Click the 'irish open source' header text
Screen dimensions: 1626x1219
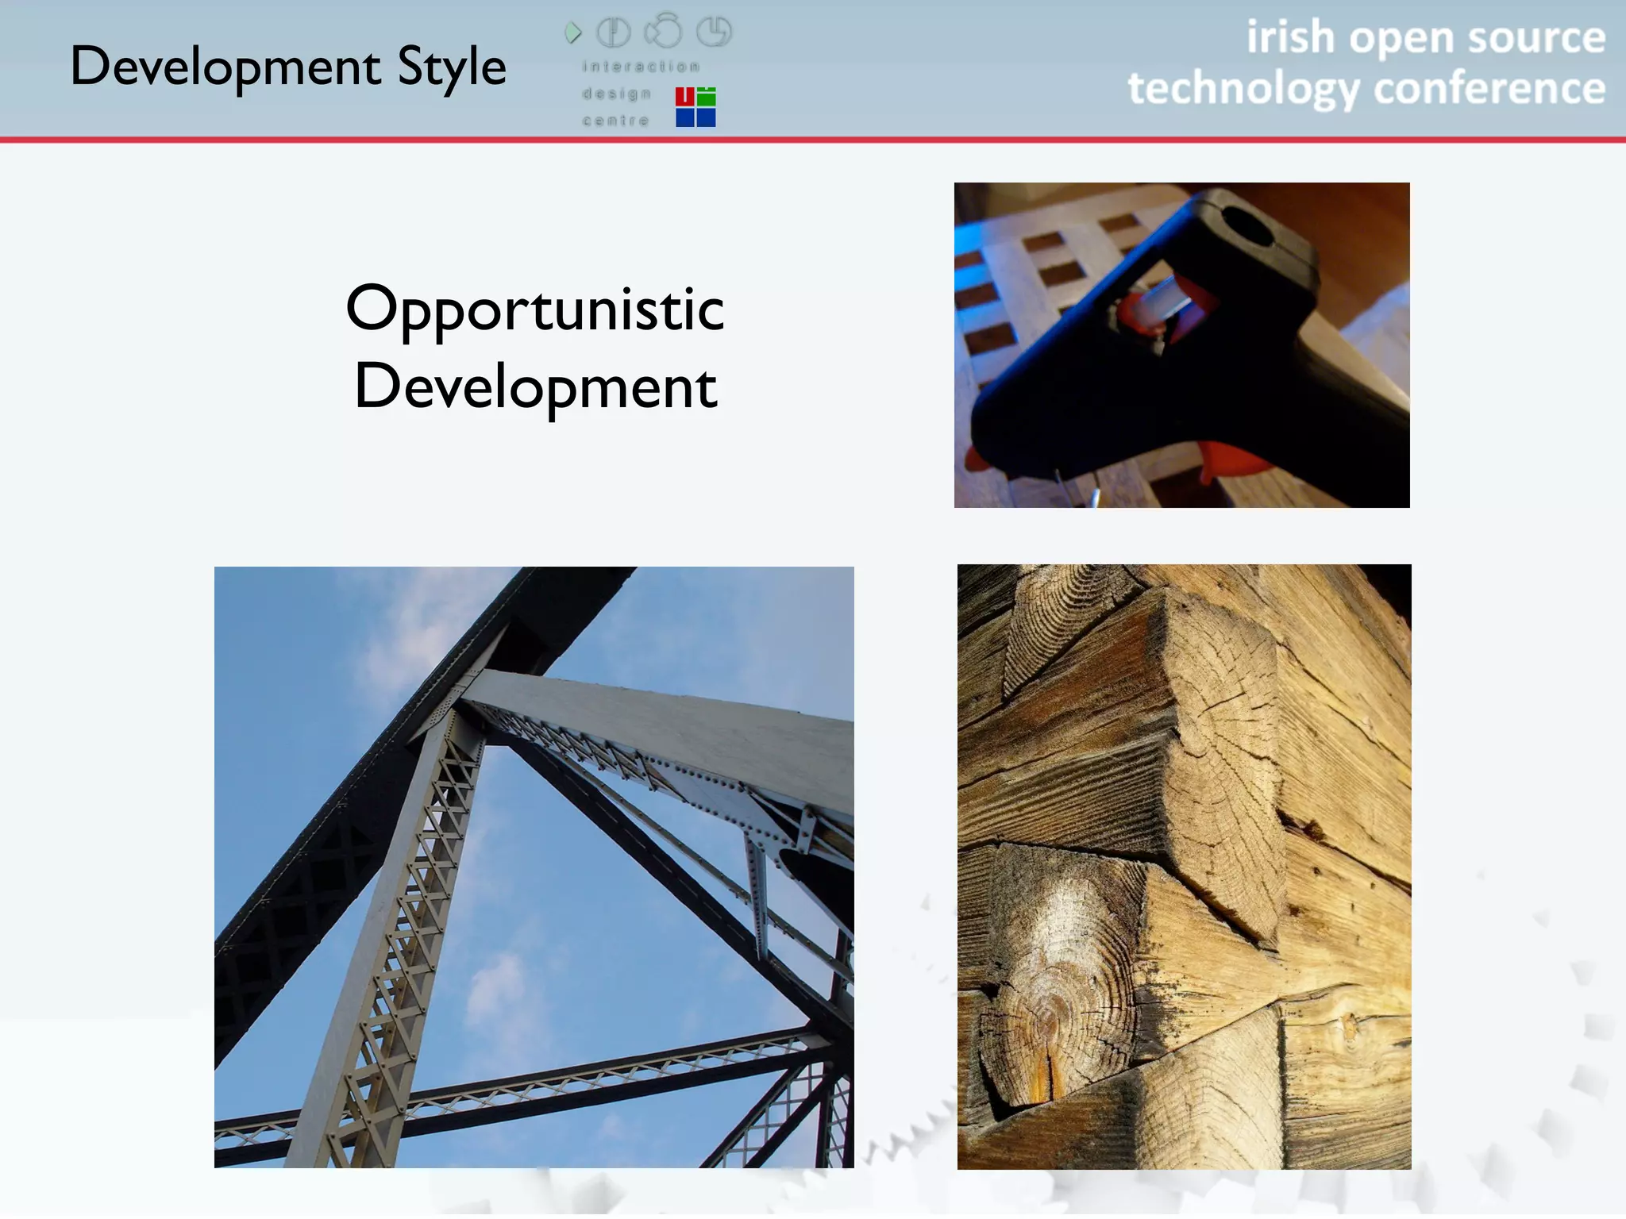(x=1425, y=38)
